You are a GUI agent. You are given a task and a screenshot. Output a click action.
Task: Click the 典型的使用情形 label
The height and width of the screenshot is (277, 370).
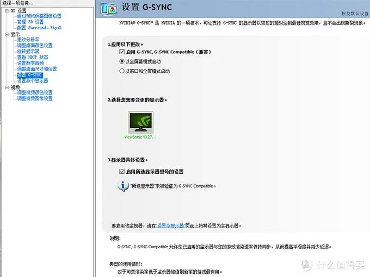(126, 264)
